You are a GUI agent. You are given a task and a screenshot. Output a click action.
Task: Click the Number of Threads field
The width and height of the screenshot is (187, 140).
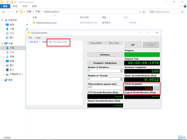104,79
